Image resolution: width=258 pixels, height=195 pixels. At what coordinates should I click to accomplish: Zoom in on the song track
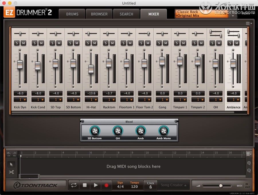pos(249,163)
